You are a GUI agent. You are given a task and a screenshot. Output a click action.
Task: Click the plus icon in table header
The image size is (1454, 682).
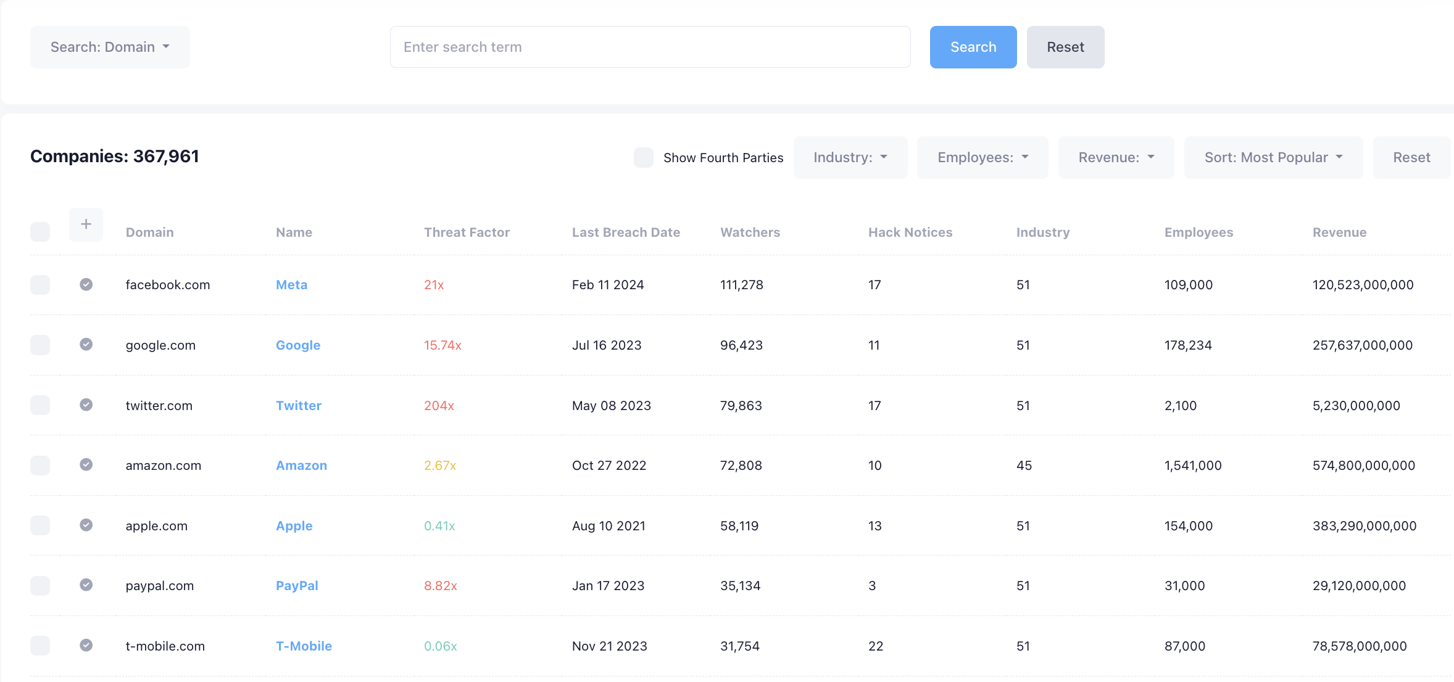pyautogui.click(x=86, y=224)
